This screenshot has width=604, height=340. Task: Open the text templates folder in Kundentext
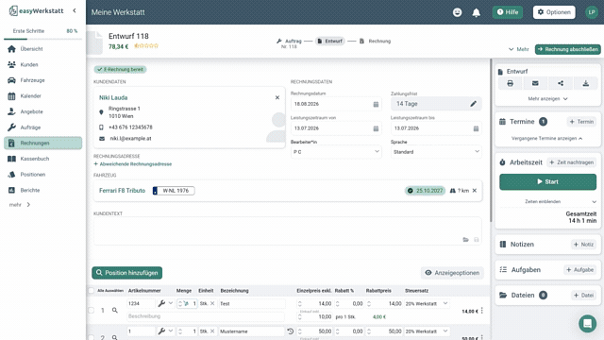point(465,240)
